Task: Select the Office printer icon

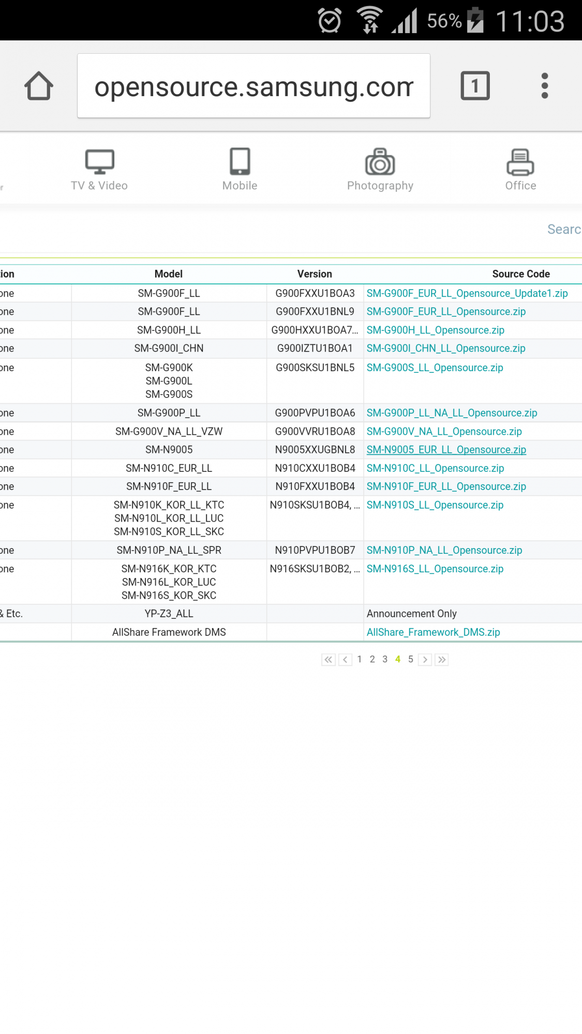Action: (520, 162)
